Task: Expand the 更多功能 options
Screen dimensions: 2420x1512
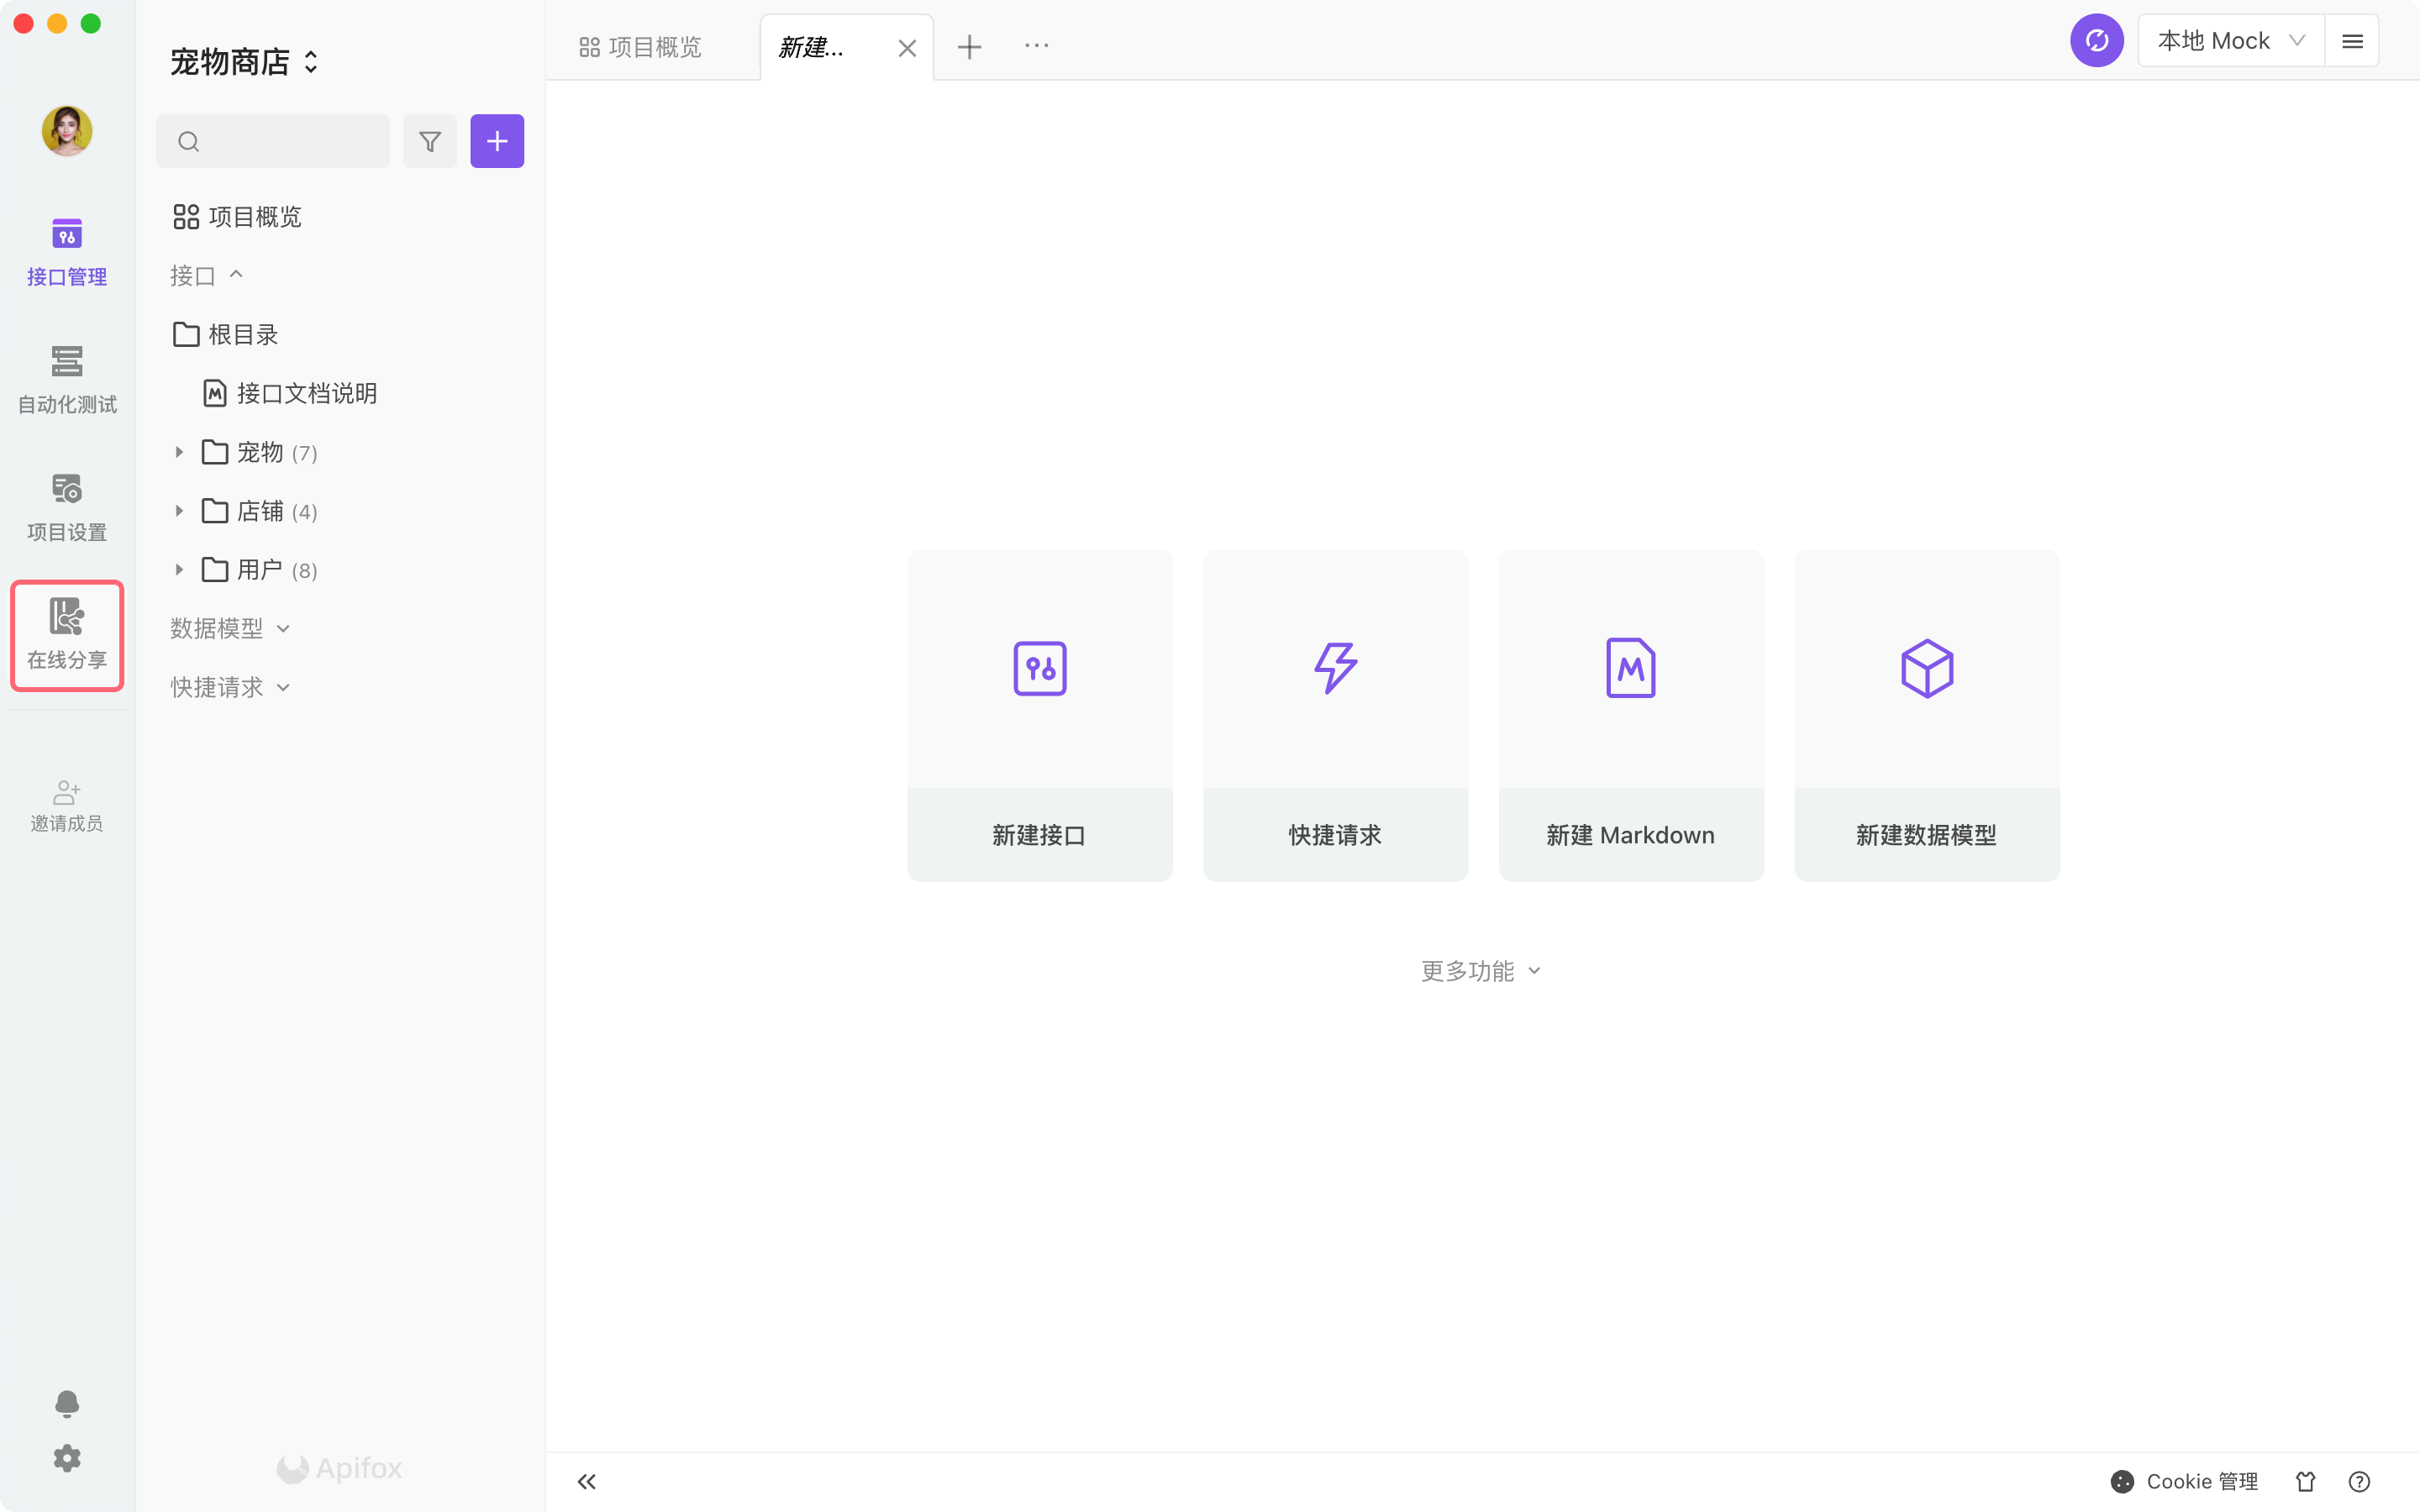Action: point(1480,971)
